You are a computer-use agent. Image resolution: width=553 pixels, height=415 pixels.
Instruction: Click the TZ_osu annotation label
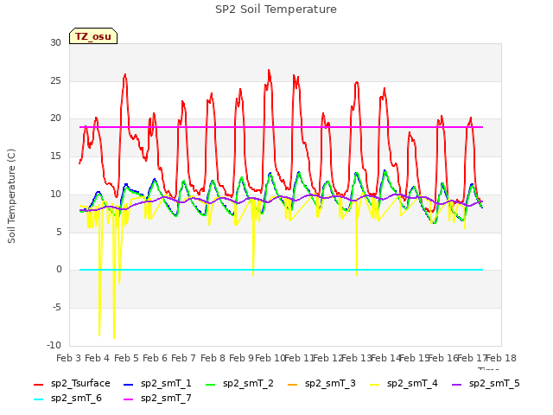(x=93, y=36)
